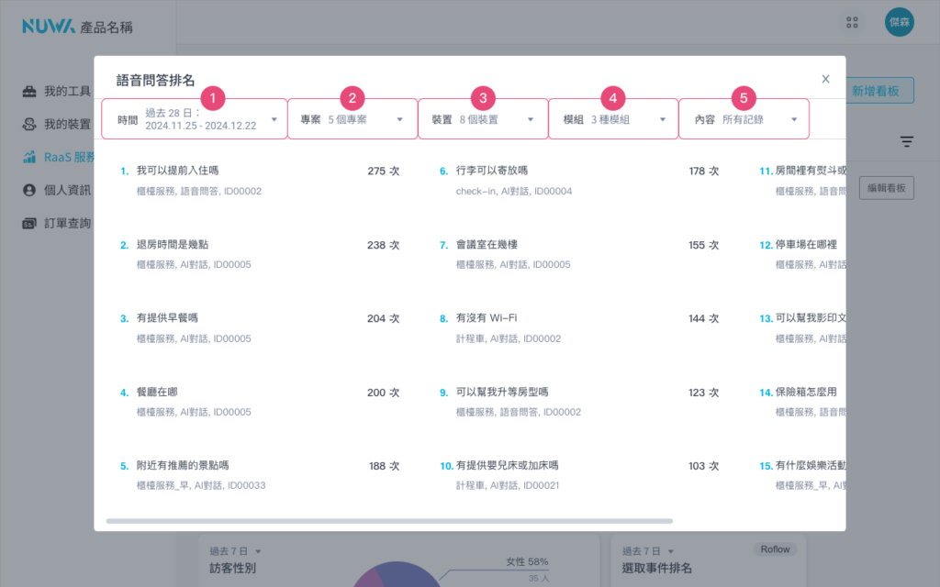
Task: Select question 可以幫我升等房型嗎
Action: [x=502, y=393]
